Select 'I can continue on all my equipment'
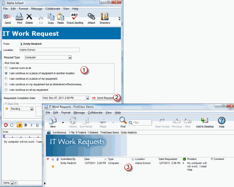 click(6, 90)
